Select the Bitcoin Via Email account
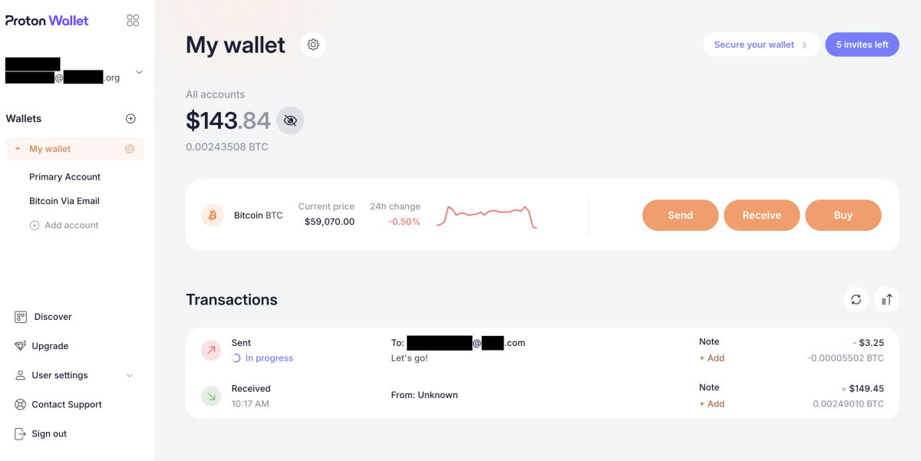 64,201
